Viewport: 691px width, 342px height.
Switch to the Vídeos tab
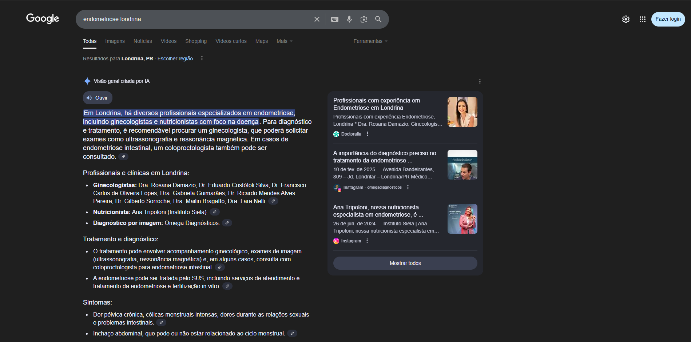(x=168, y=41)
